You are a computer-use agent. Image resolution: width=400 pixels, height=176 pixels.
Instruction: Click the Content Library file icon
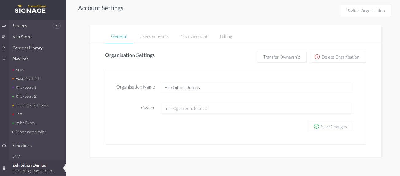(4, 48)
